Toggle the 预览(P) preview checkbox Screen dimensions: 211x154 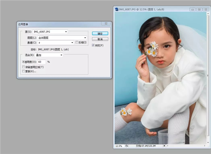(x=93, y=45)
